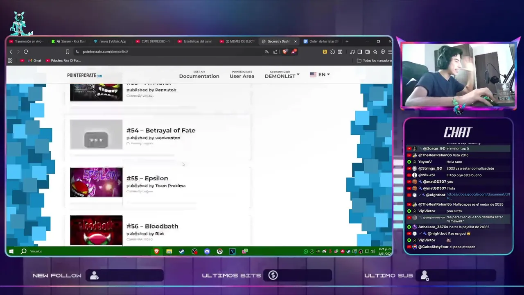Open the extensions puzzle icon

click(332, 52)
